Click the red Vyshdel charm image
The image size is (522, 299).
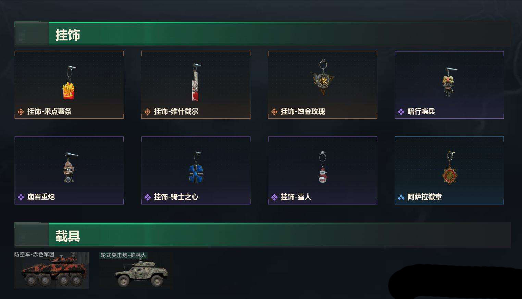coord(195,82)
